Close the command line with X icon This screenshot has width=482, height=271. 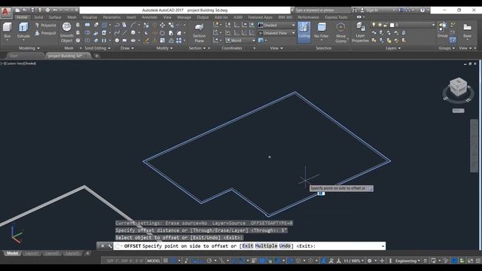pos(102,246)
